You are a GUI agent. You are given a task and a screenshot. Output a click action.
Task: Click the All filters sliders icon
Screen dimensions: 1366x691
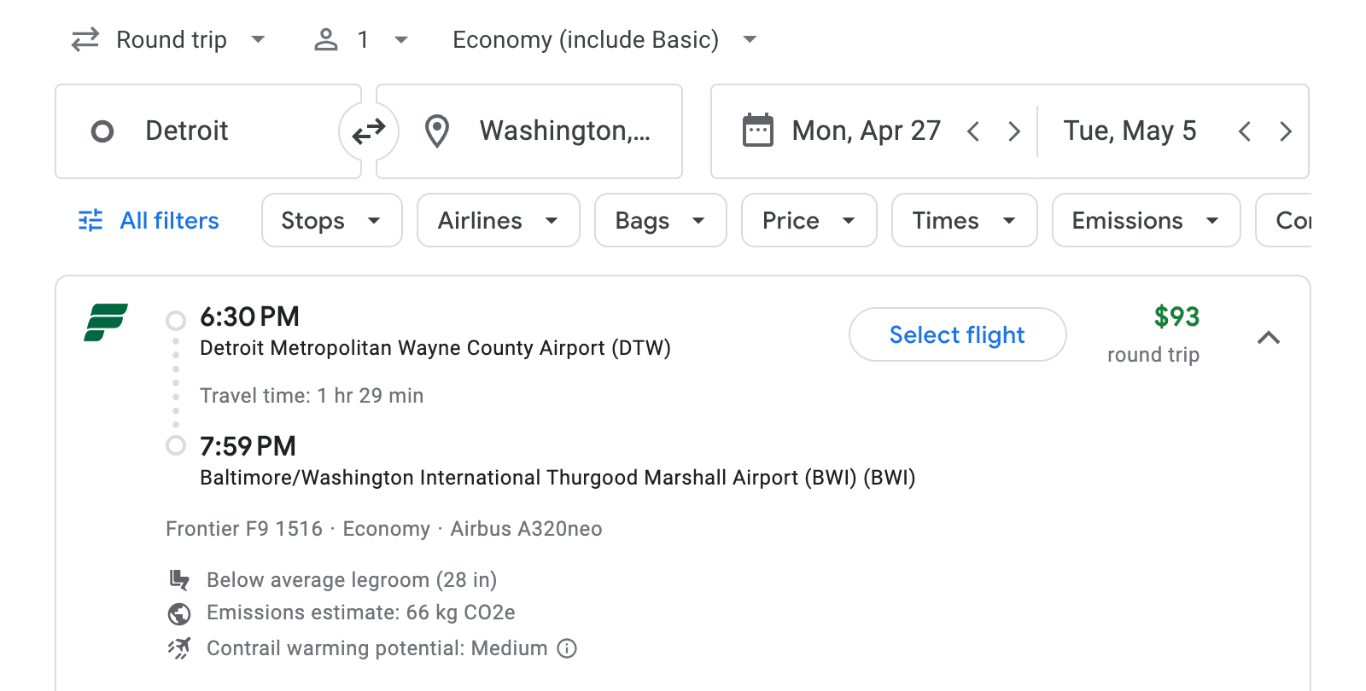coord(90,220)
